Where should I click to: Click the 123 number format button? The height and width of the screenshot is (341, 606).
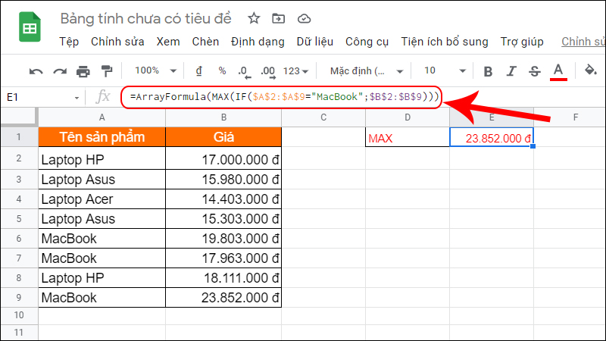(x=295, y=70)
